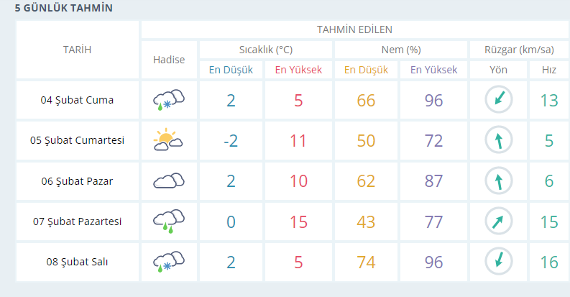This screenshot has width=570, height=297.
Task: Click the Sıcaklık (°C) column header
Action: [x=266, y=50]
